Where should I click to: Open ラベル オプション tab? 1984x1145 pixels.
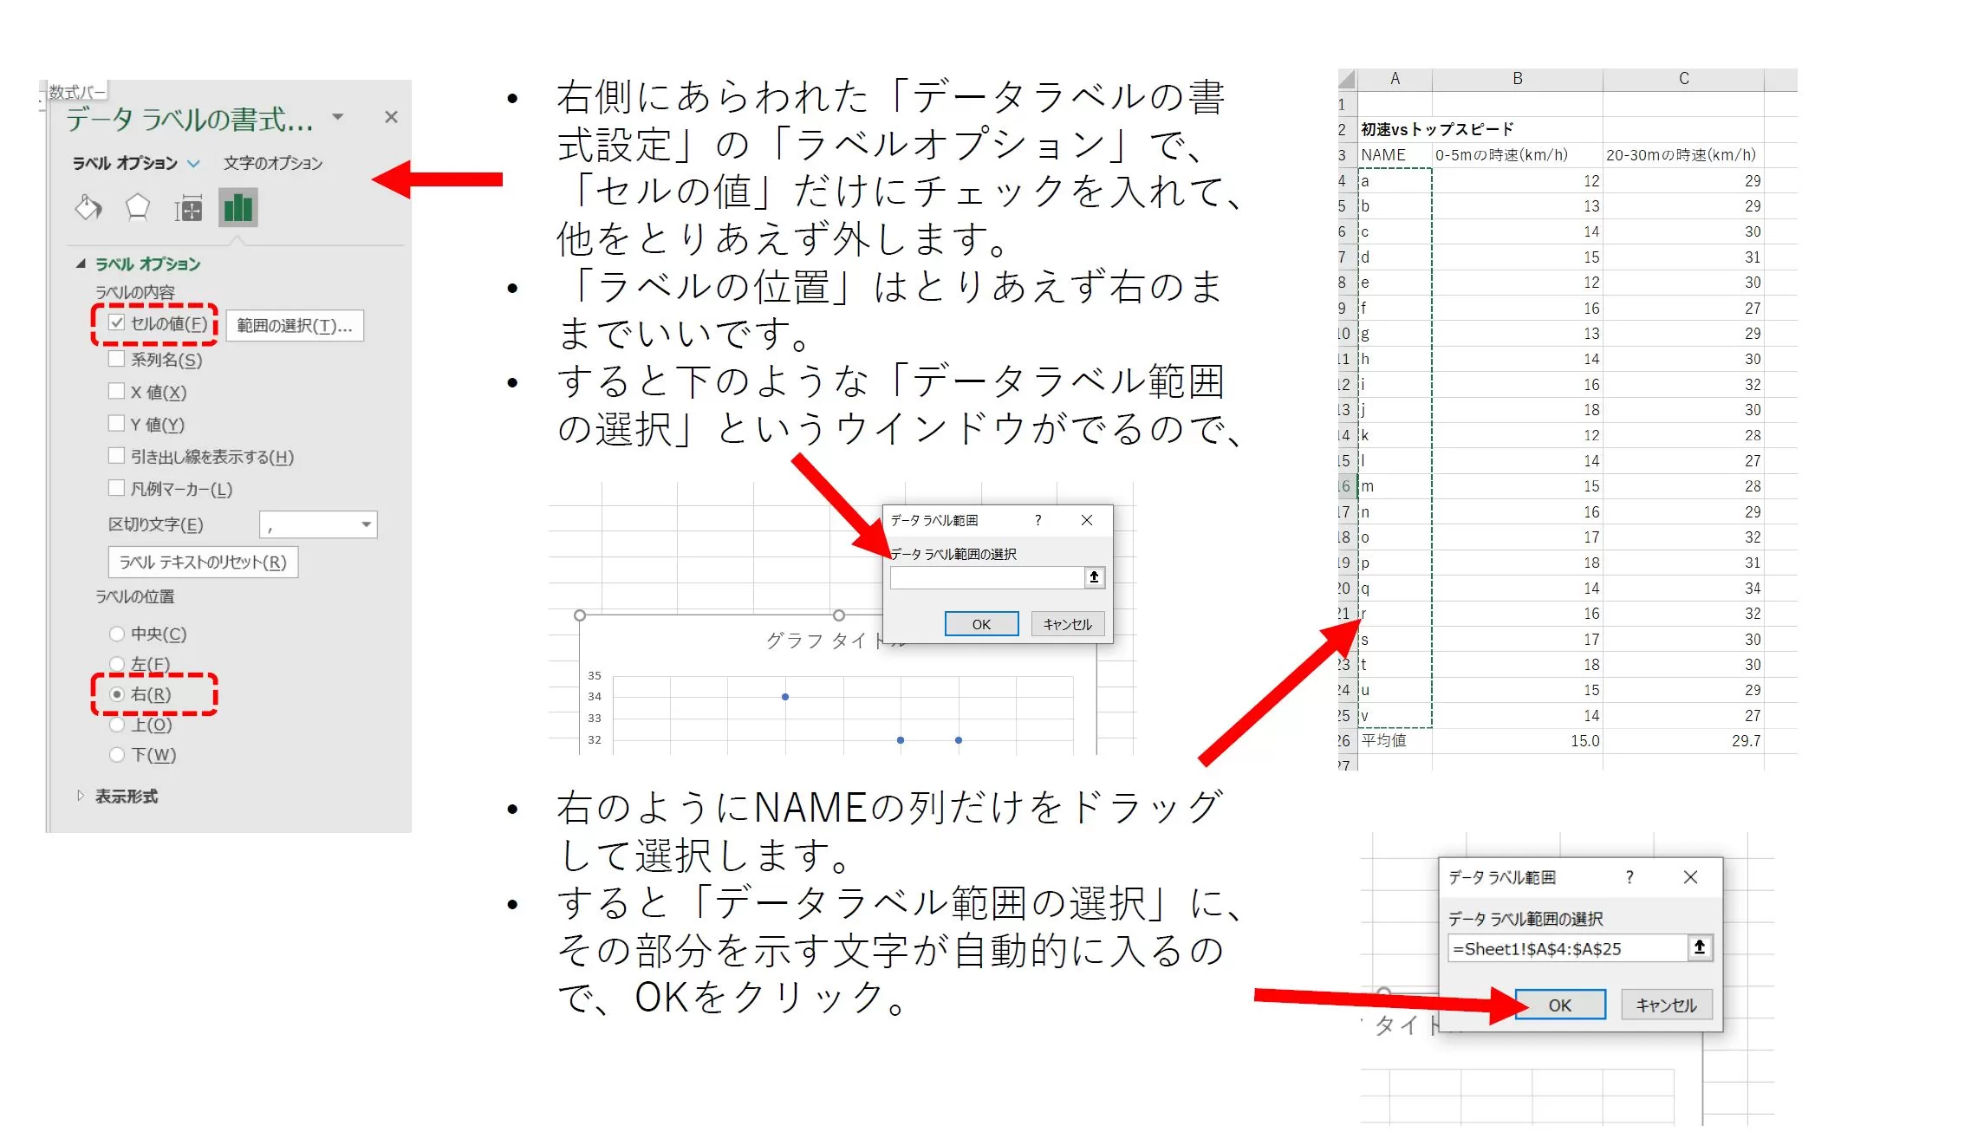click(125, 163)
